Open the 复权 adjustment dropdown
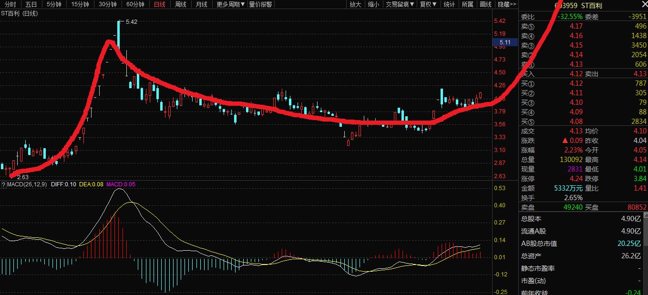 click(428, 4)
